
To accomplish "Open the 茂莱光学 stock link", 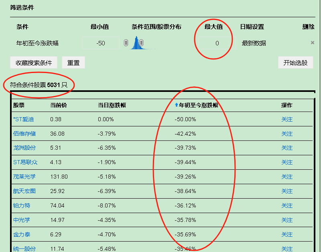I will (24, 177).
